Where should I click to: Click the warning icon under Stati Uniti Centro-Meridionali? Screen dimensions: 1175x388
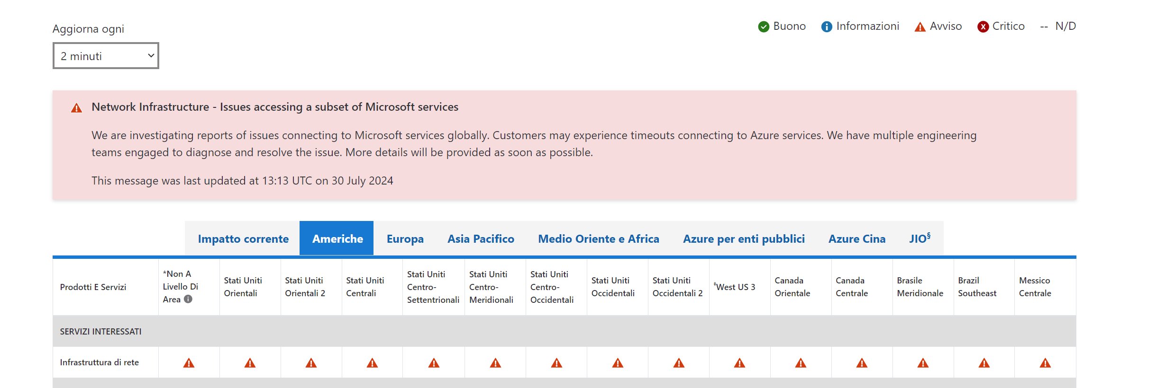click(x=495, y=363)
